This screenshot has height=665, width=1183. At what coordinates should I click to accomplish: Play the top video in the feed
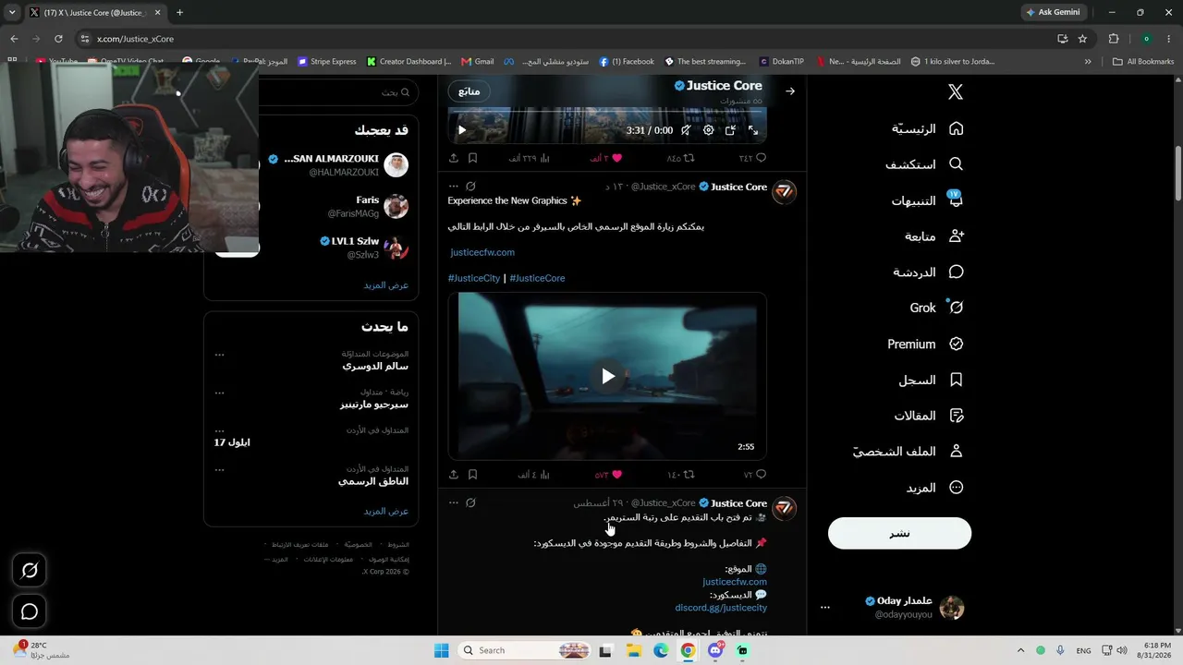click(462, 130)
